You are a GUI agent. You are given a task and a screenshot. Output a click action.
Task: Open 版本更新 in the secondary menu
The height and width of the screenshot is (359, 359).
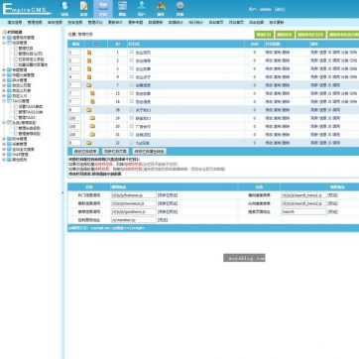click(x=277, y=23)
